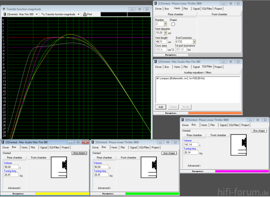This screenshot has width=270, height=197.
Task: Expand Advanced options in window [3]
Action: [x=14, y=188]
